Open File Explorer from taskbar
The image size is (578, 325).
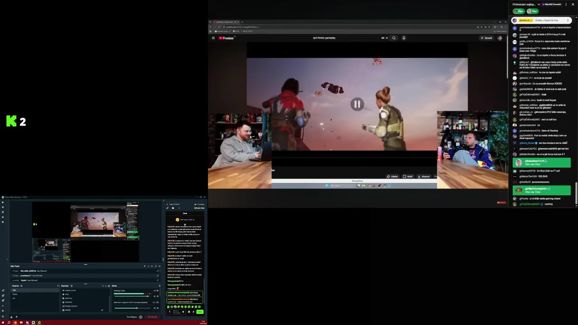[21, 322]
